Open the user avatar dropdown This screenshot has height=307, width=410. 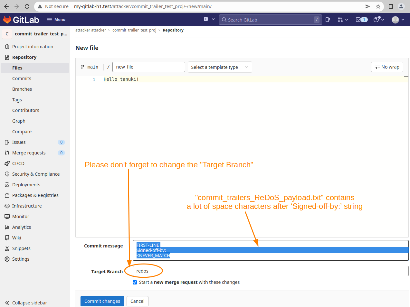click(398, 20)
